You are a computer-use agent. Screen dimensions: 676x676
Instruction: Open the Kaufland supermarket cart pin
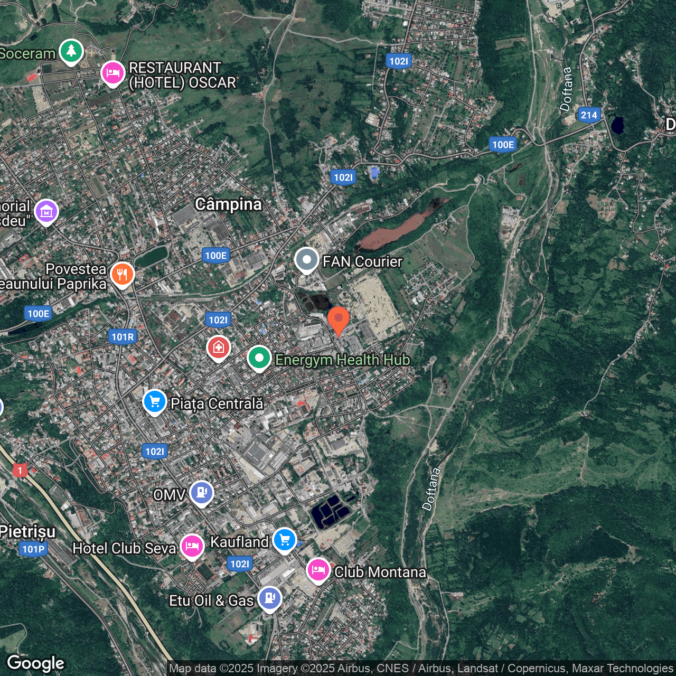tap(284, 540)
